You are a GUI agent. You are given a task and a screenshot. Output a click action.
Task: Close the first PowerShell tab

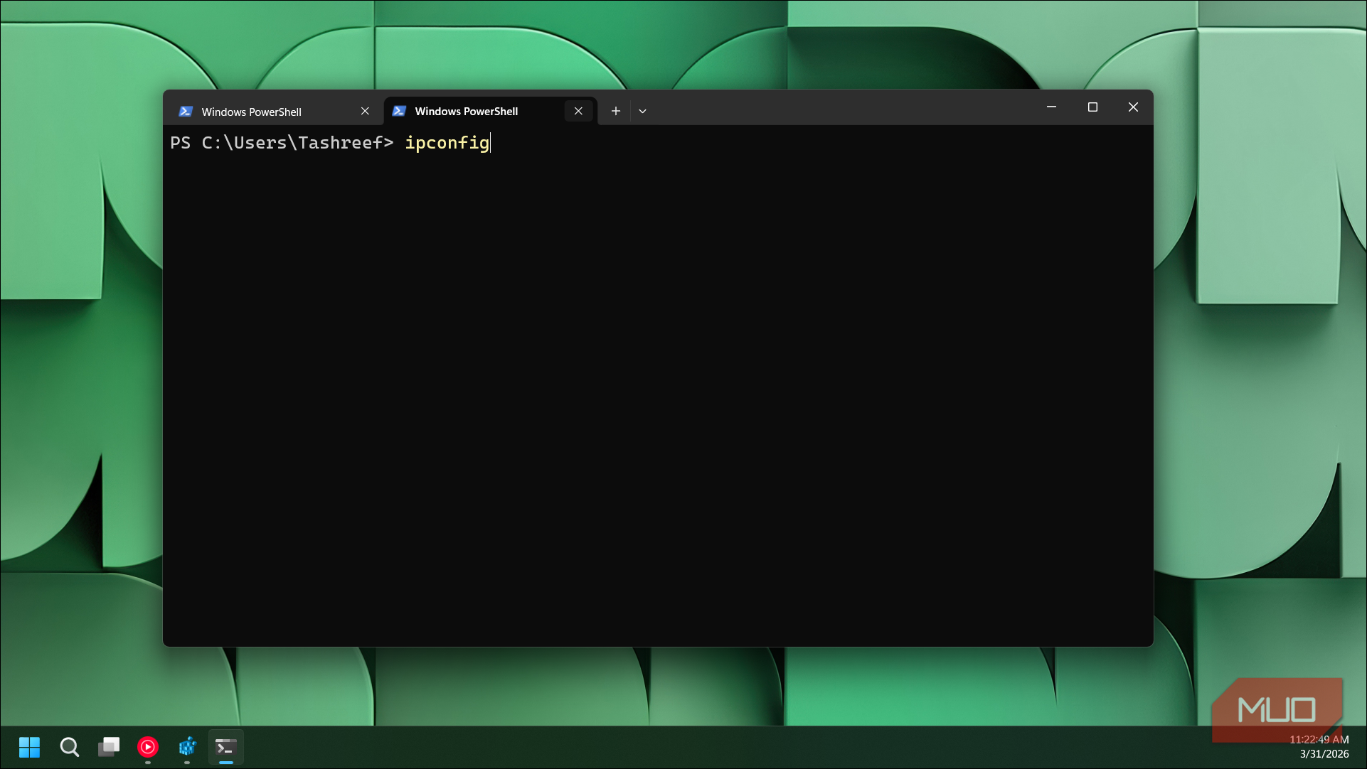point(365,112)
